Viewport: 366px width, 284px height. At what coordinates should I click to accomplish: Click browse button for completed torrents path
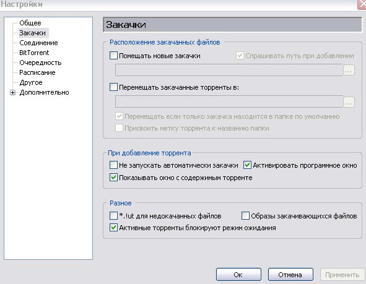tap(349, 102)
